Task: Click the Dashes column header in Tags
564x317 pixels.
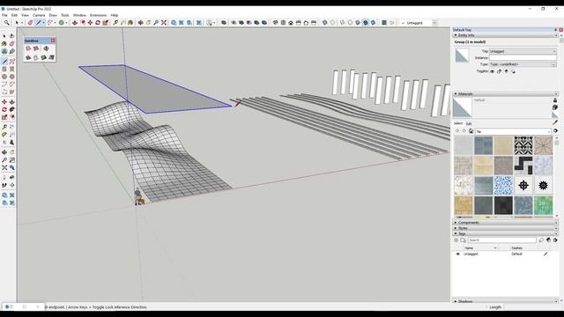Action: (x=517, y=248)
